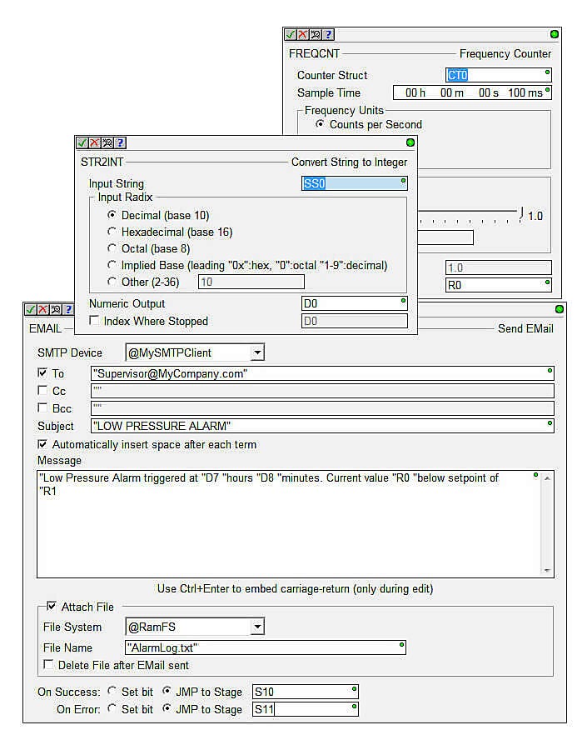Click FREQCNT green status indicator
This screenshot has height=750, width=587.
point(554,34)
